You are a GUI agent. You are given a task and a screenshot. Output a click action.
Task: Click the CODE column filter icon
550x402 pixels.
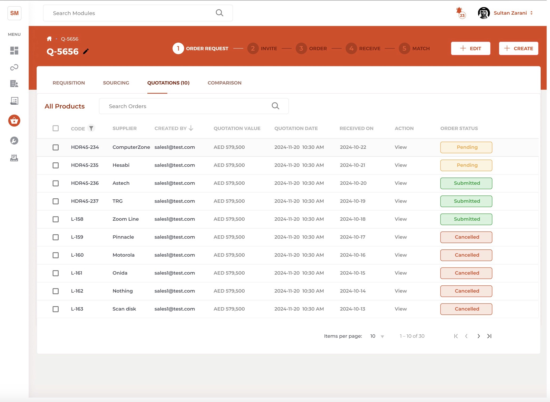[x=91, y=128]
